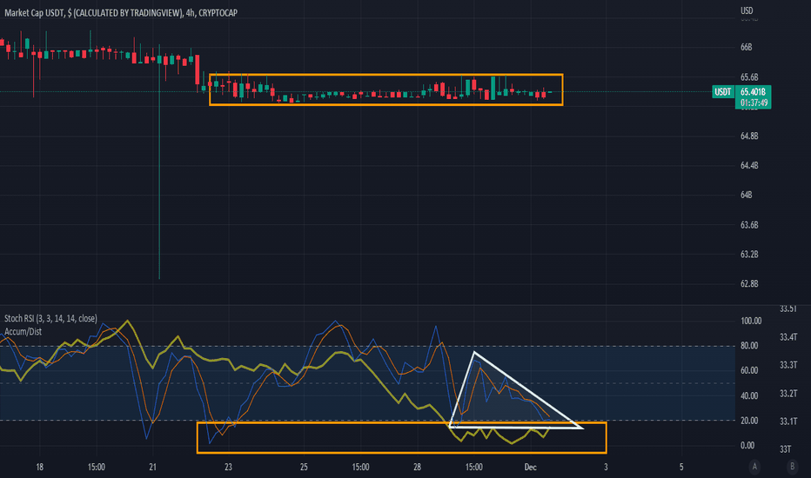
Task: Click the 33.1T Accum/Dist scale value
Action: coord(788,422)
